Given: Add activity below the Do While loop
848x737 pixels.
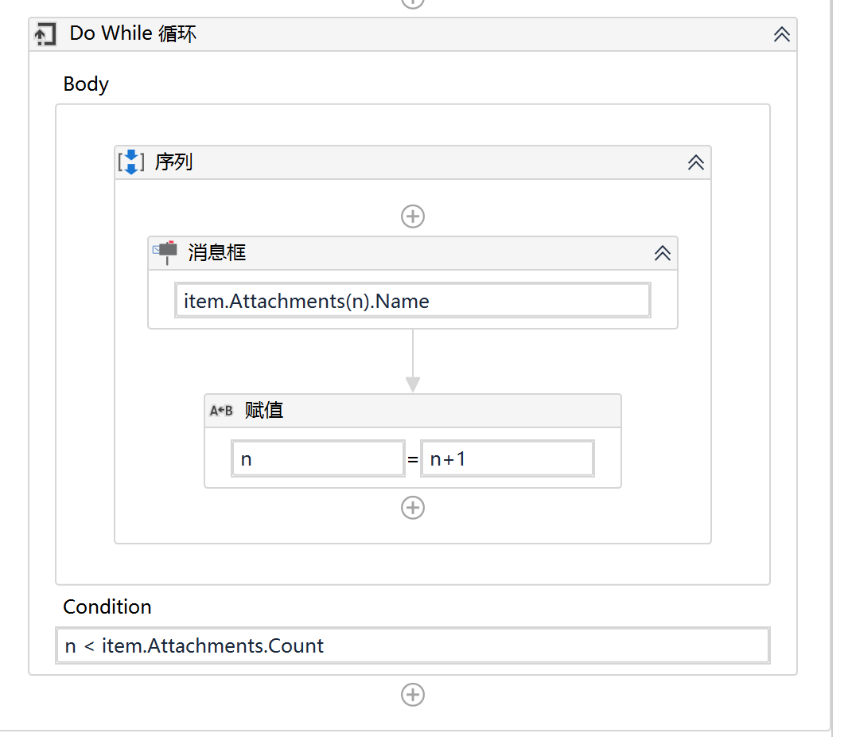Looking at the screenshot, I should click(x=413, y=695).
